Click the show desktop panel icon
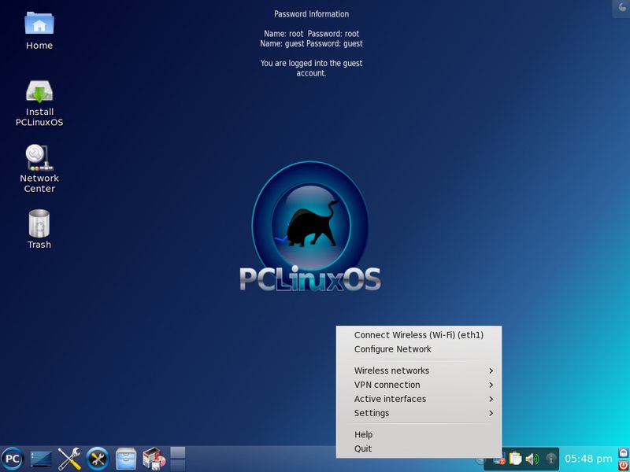Screen dimensions: 630x472 tap(41, 459)
